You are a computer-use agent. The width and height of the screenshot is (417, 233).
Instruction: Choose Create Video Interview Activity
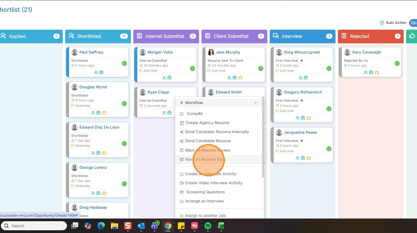tap(214, 183)
